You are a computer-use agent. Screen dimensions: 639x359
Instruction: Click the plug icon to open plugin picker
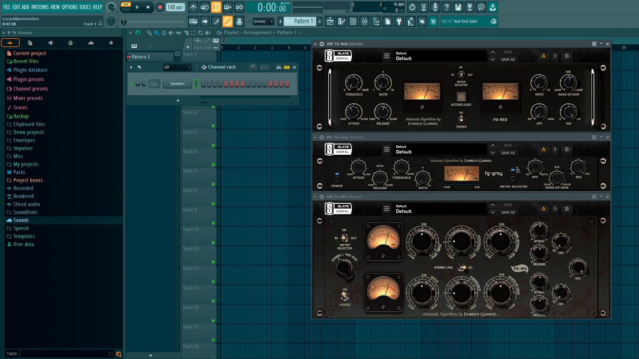(x=399, y=22)
